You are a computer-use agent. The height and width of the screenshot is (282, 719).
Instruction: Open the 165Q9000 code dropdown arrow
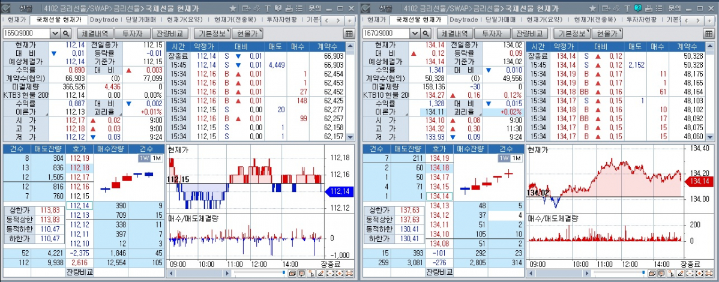pos(55,34)
